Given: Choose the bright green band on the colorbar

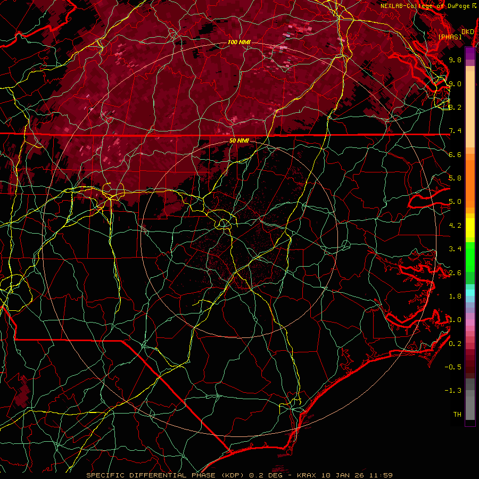Looking at the screenshot, I should [x=470, y=257].
